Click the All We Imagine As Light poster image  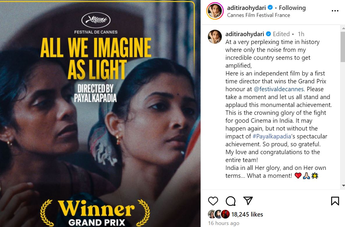pyautogui.click(x=100, y=114)
